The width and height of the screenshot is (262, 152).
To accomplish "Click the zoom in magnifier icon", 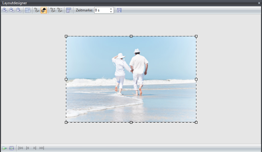I will pos(5,10).
